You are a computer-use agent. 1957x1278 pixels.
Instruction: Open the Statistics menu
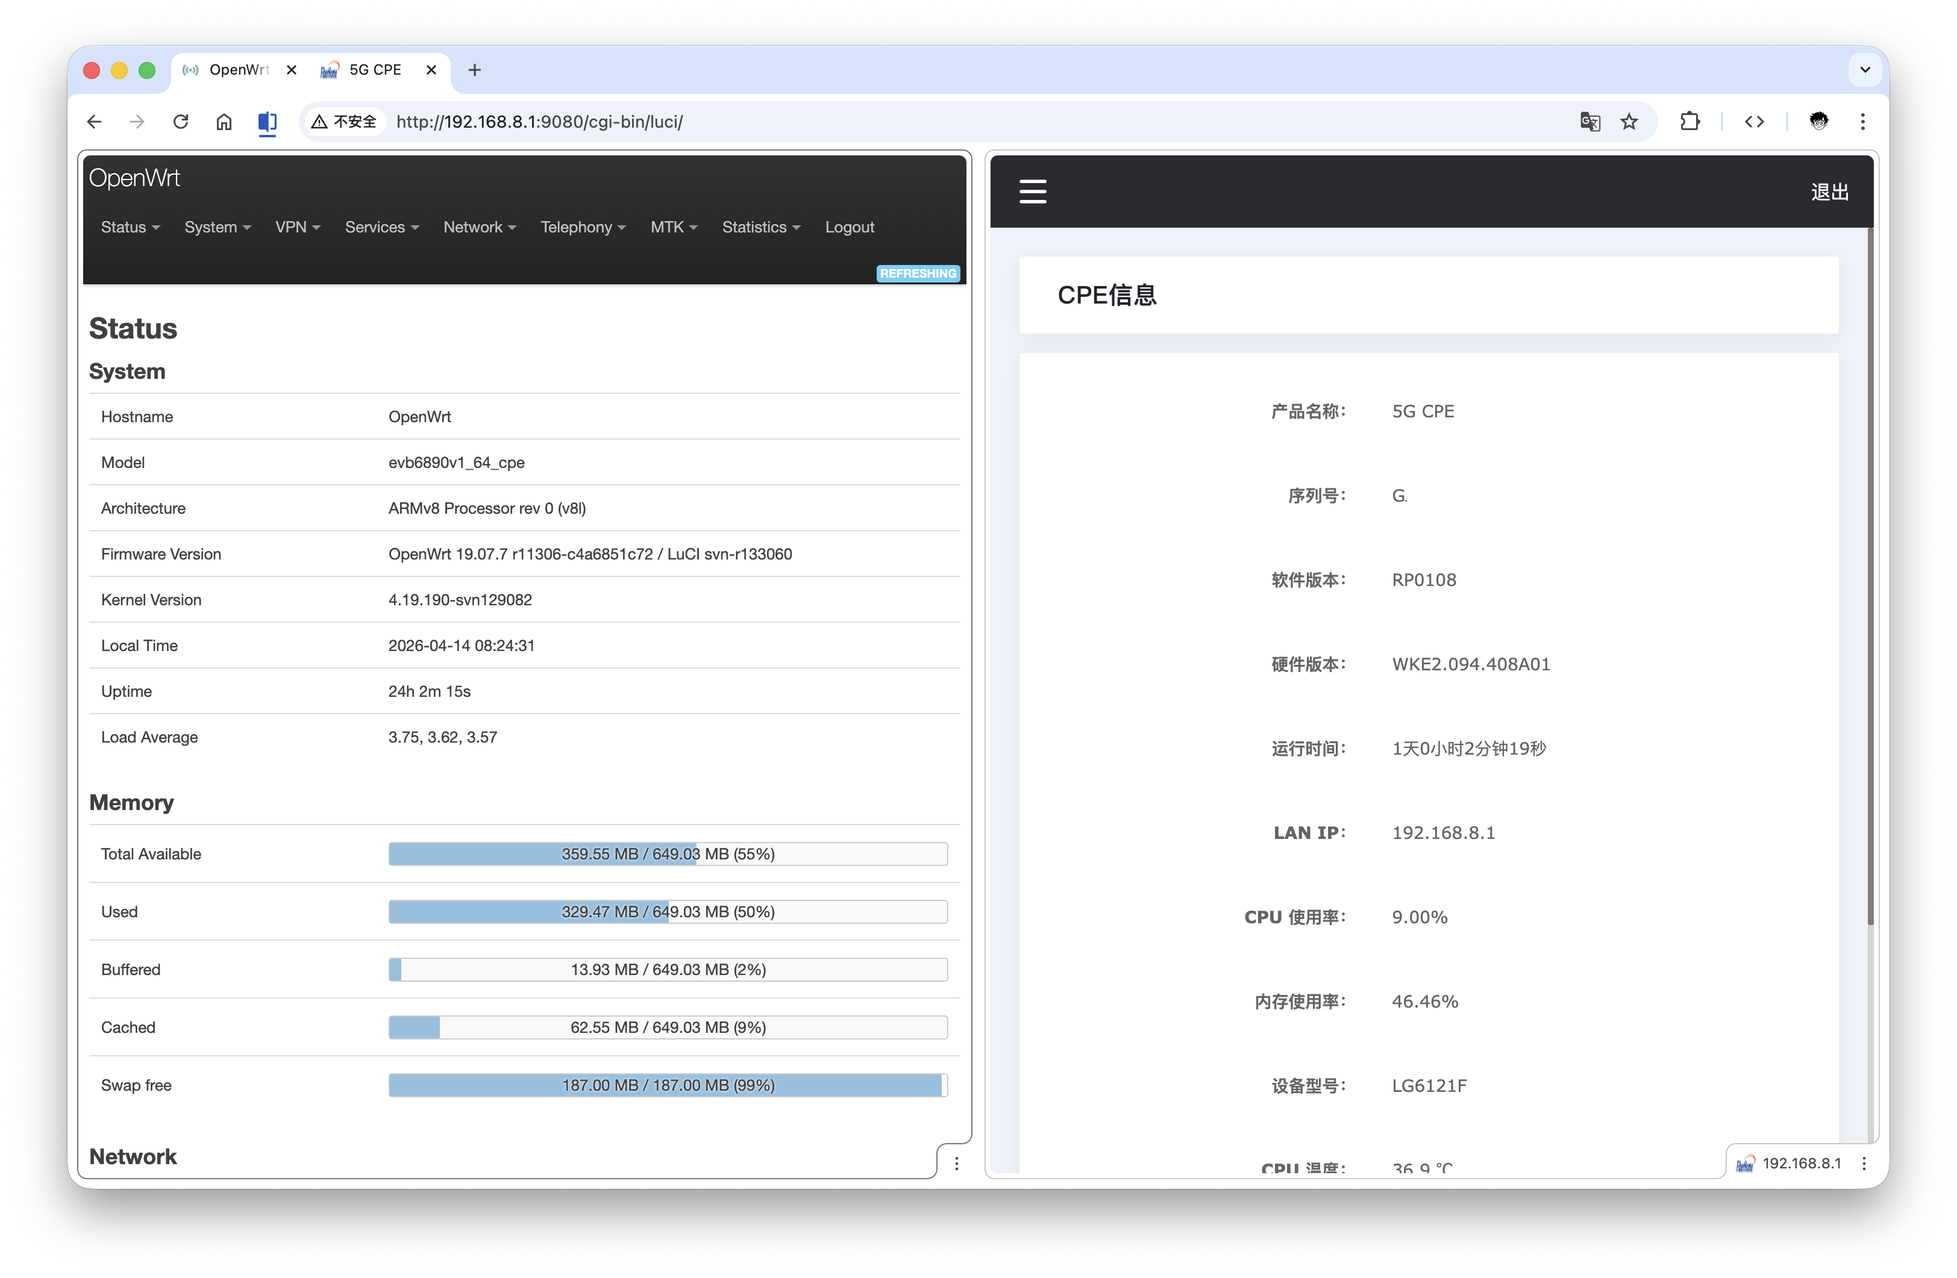tap(760, 227)
